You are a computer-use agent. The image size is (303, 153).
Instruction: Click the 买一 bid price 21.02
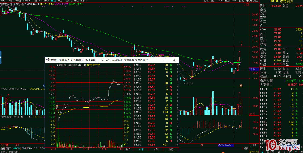tap(277, 30)
